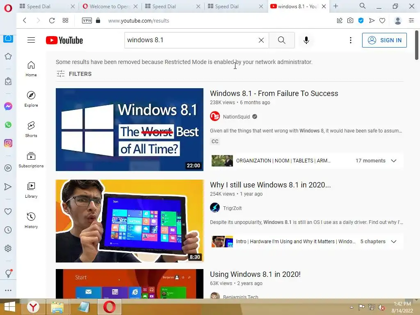Open Opera sidebar bookmarks star
The width and height of the screenshot is (420, 315).
point(8,56)
